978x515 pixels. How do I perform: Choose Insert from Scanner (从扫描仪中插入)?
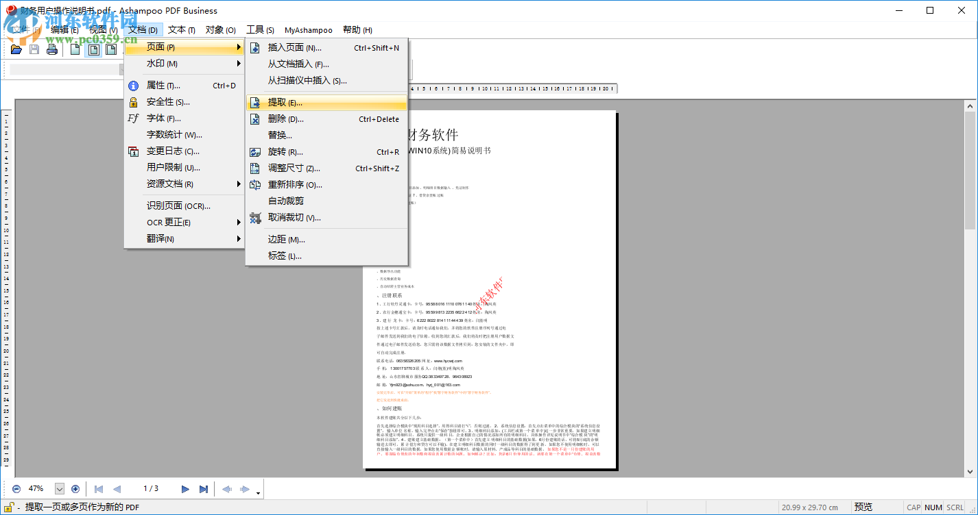[x=326, y=81]
